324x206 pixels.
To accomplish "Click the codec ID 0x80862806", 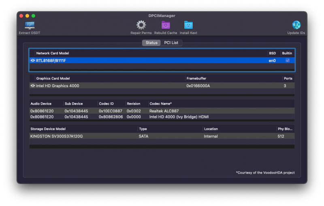I will 111,117.
